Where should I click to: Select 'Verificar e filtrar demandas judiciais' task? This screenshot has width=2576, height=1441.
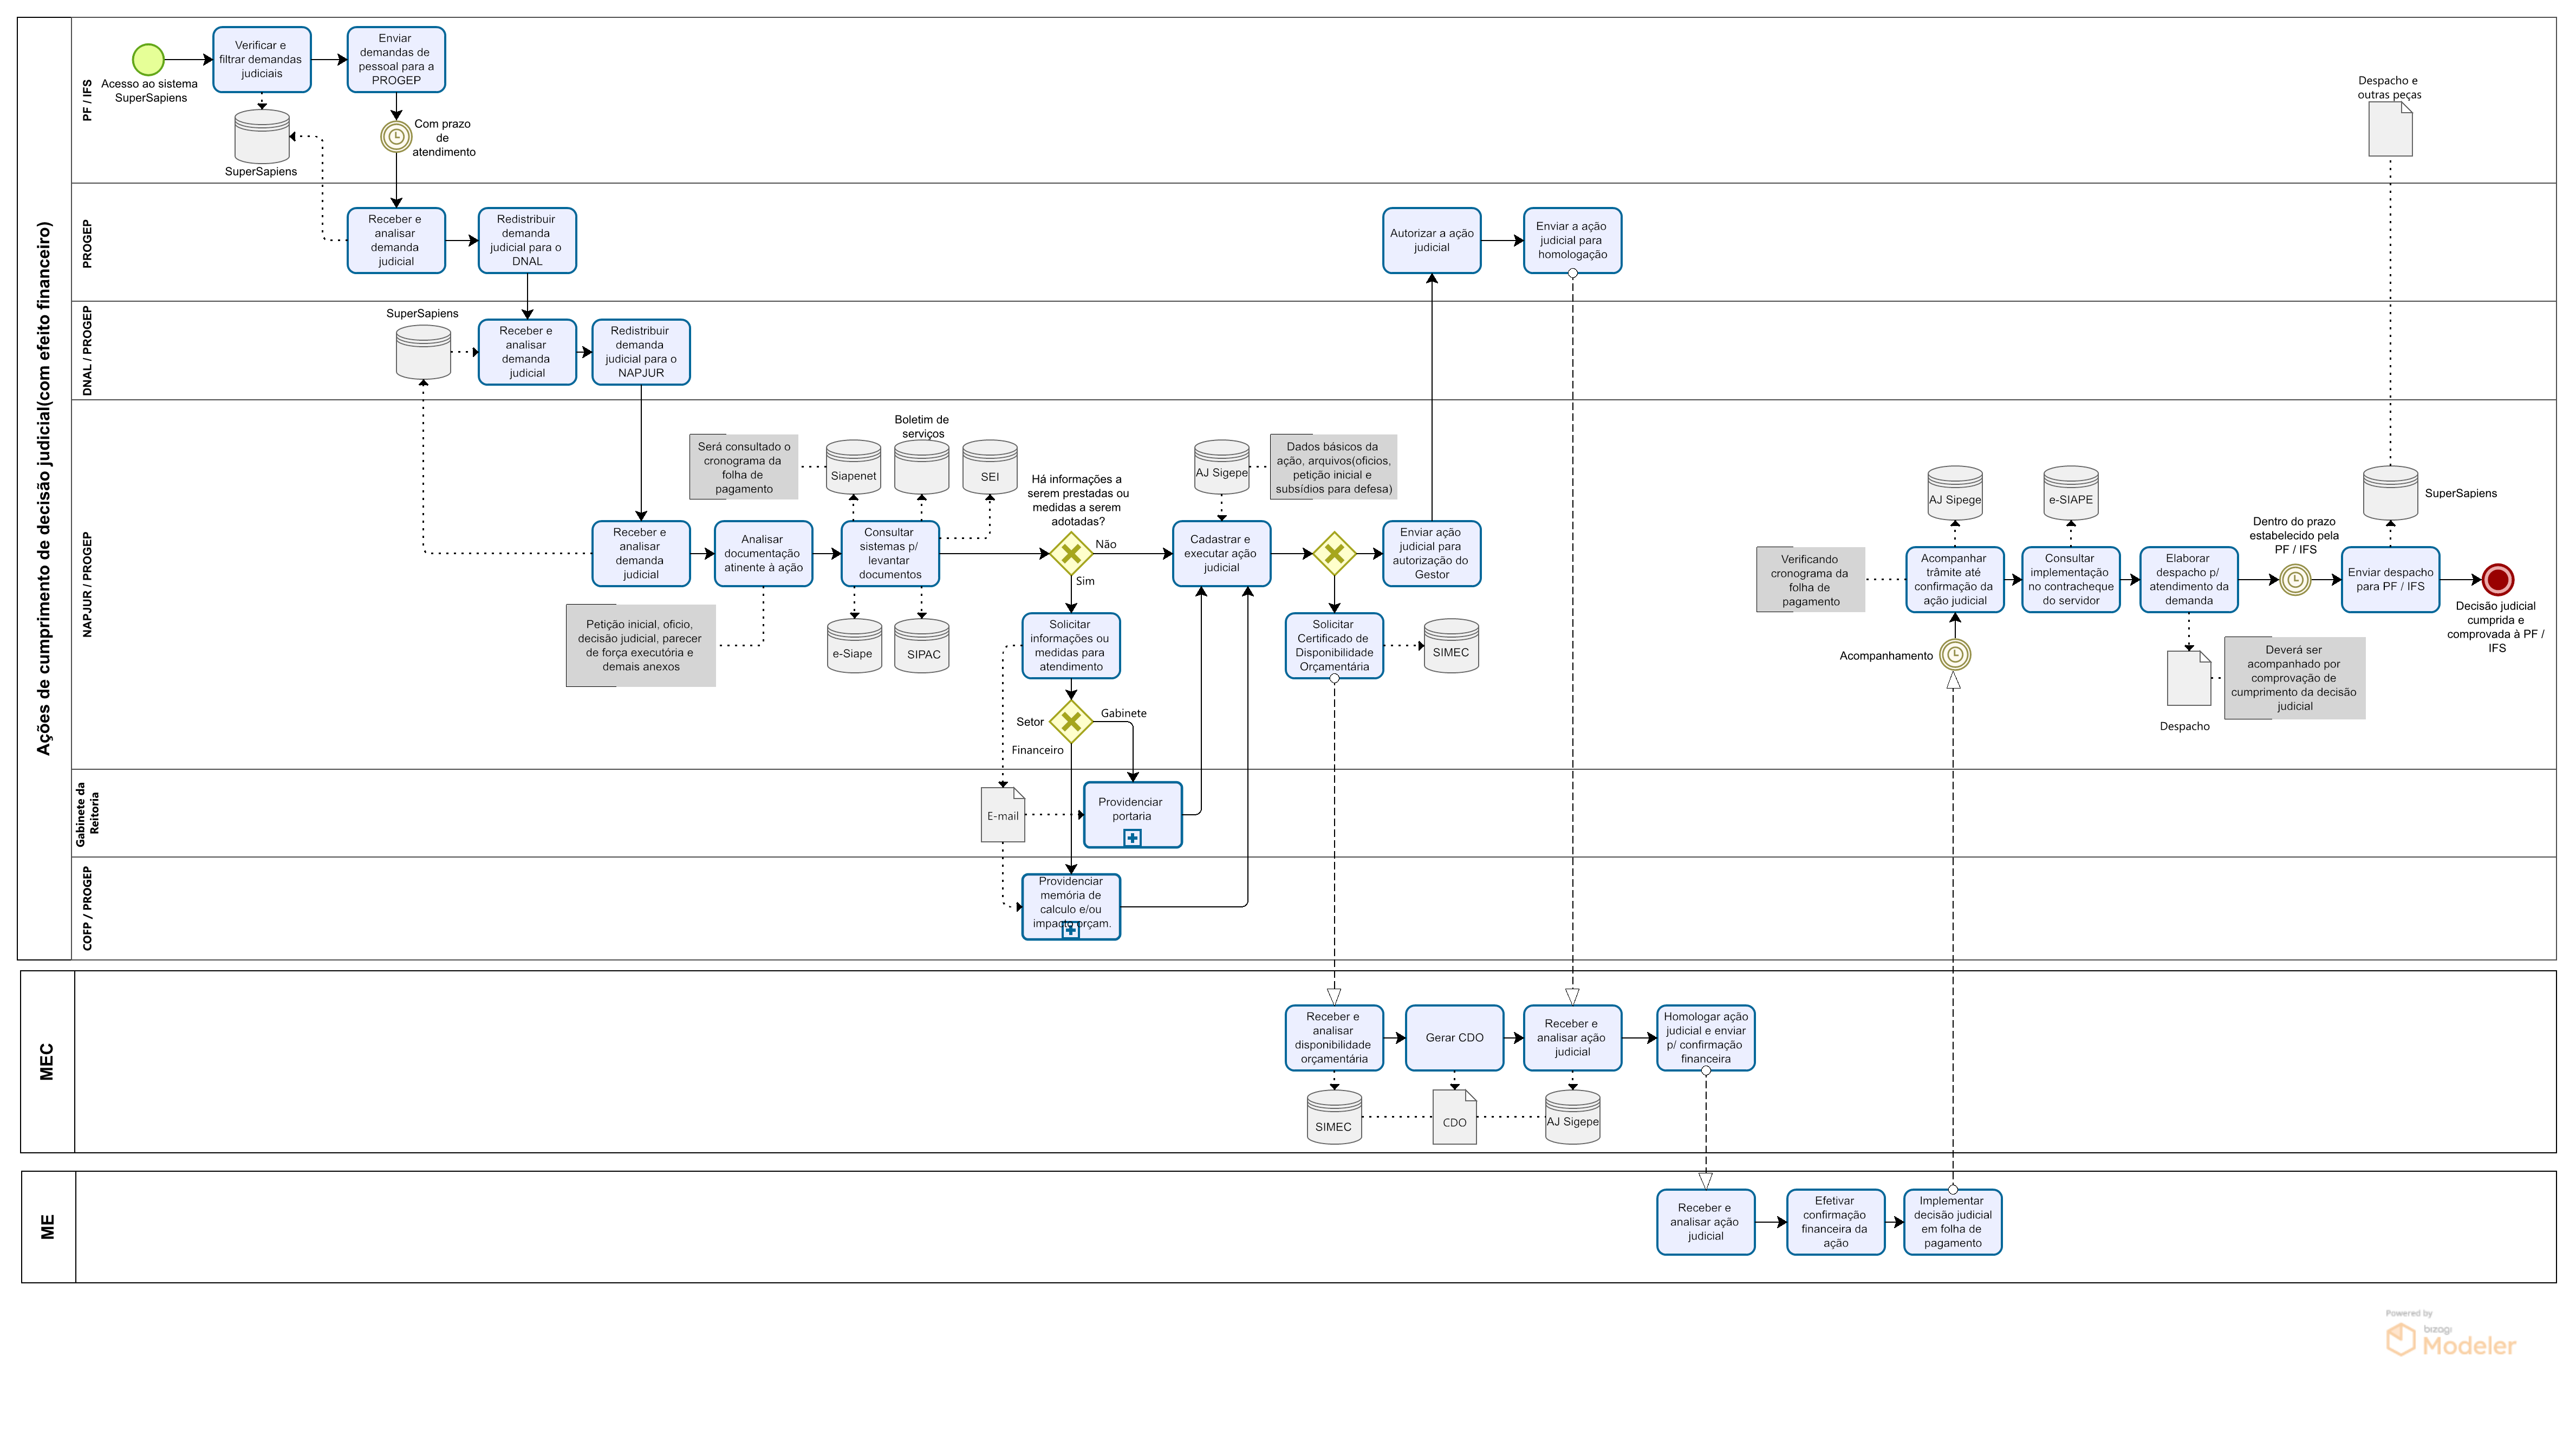point(261,59)
